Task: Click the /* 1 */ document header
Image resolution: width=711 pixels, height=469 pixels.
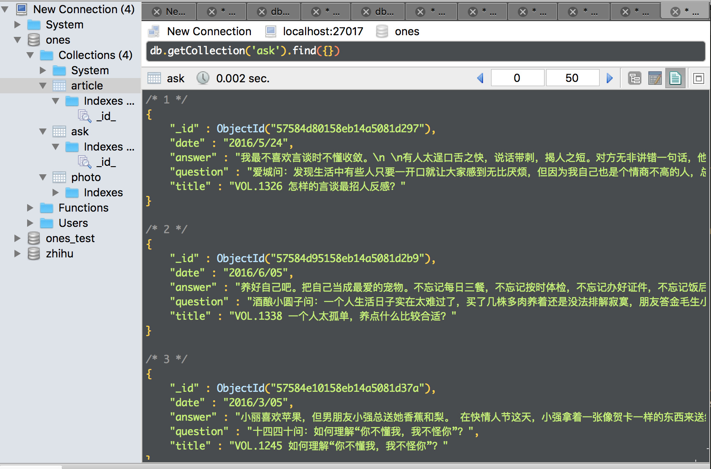Action: (167, 100)
